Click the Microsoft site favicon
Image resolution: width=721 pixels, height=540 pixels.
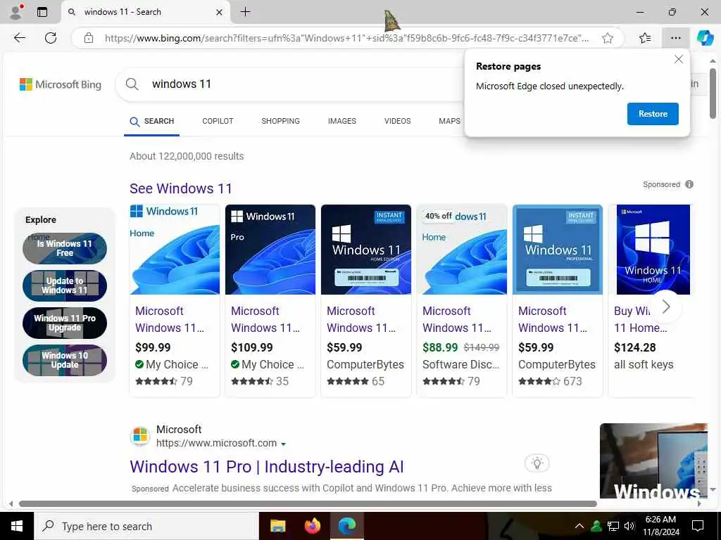(x=140, y=436)
